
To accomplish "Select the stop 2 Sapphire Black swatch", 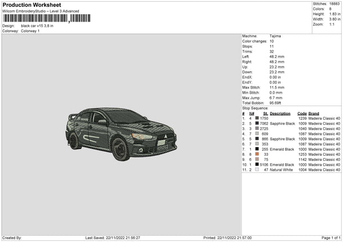I will coord(257,123).
